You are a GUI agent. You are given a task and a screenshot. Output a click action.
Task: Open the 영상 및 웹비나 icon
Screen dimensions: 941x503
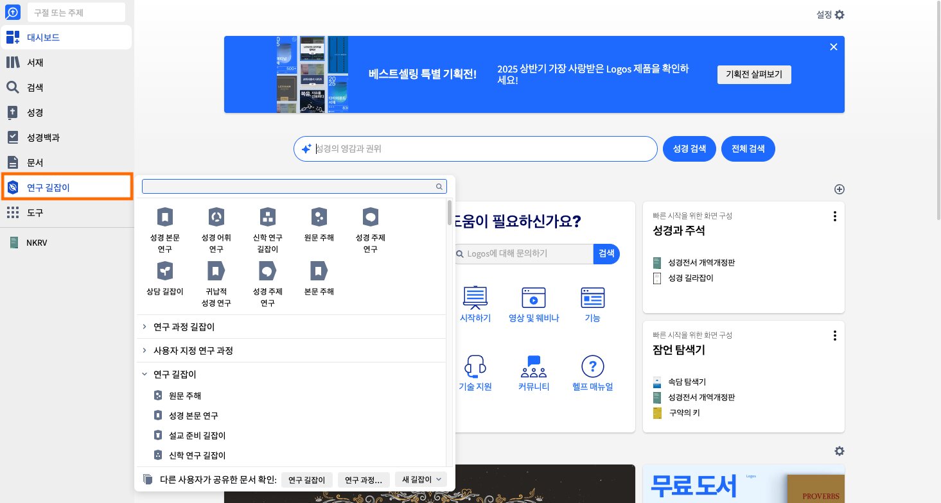click(x=533, y=304)
